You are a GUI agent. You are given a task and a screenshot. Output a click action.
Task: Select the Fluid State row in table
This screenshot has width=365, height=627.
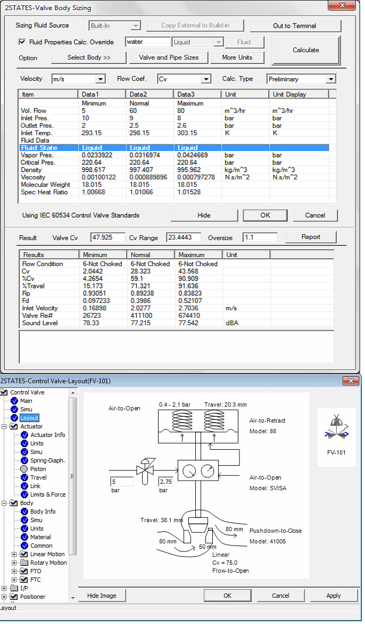(x=39, y=148)
